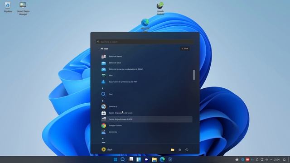The width and height of the screenshot is (290, 163).
Task: Open the display tray icon
Action: pyautogui.click(x=262, y=159)
